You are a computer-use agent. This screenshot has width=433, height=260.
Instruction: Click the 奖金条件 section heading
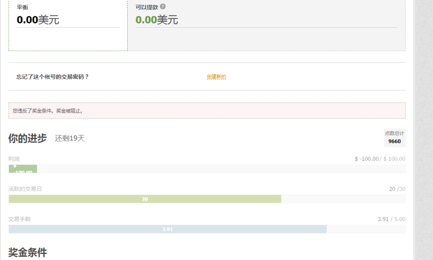(x=27, y=252)
